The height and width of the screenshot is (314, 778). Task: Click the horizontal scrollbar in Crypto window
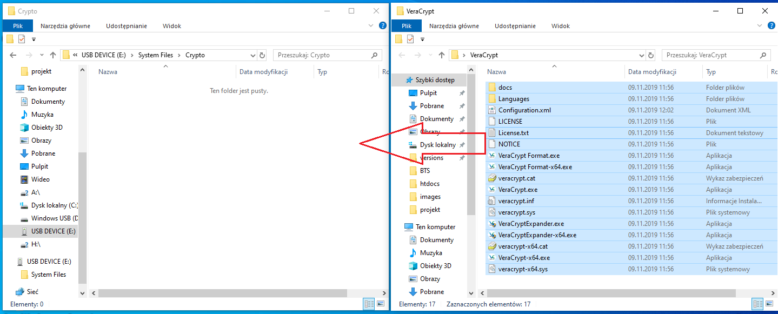[x=222, y=293]
